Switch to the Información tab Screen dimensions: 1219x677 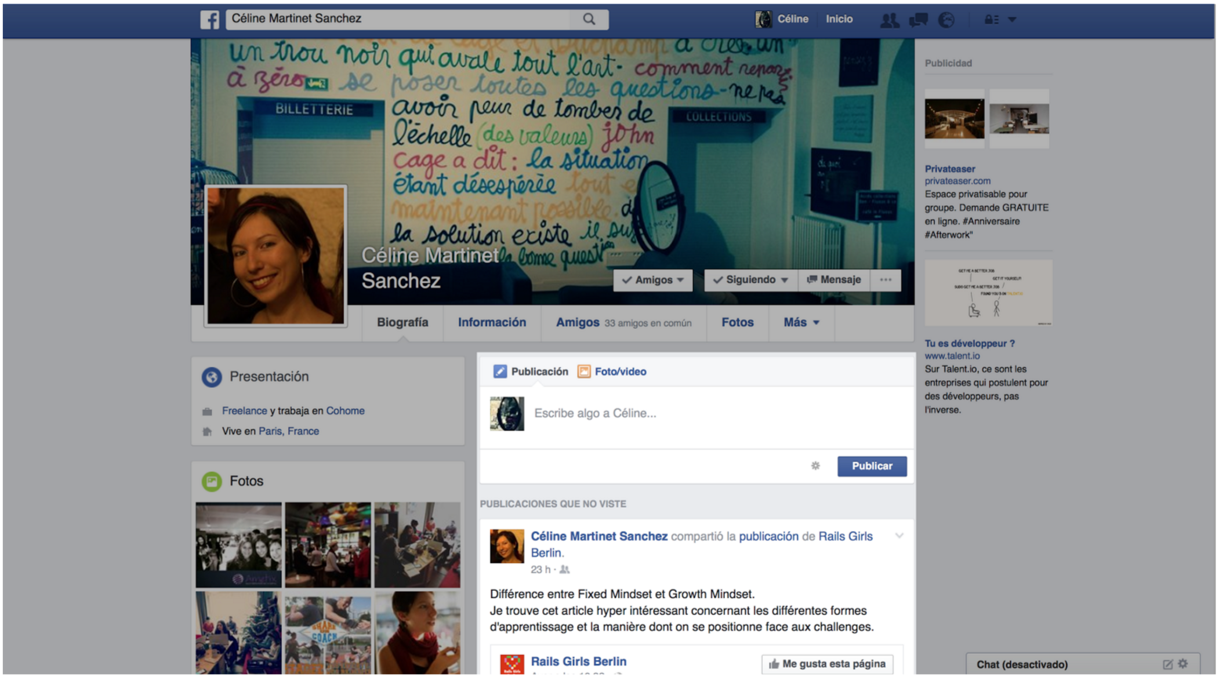[492, 322]
